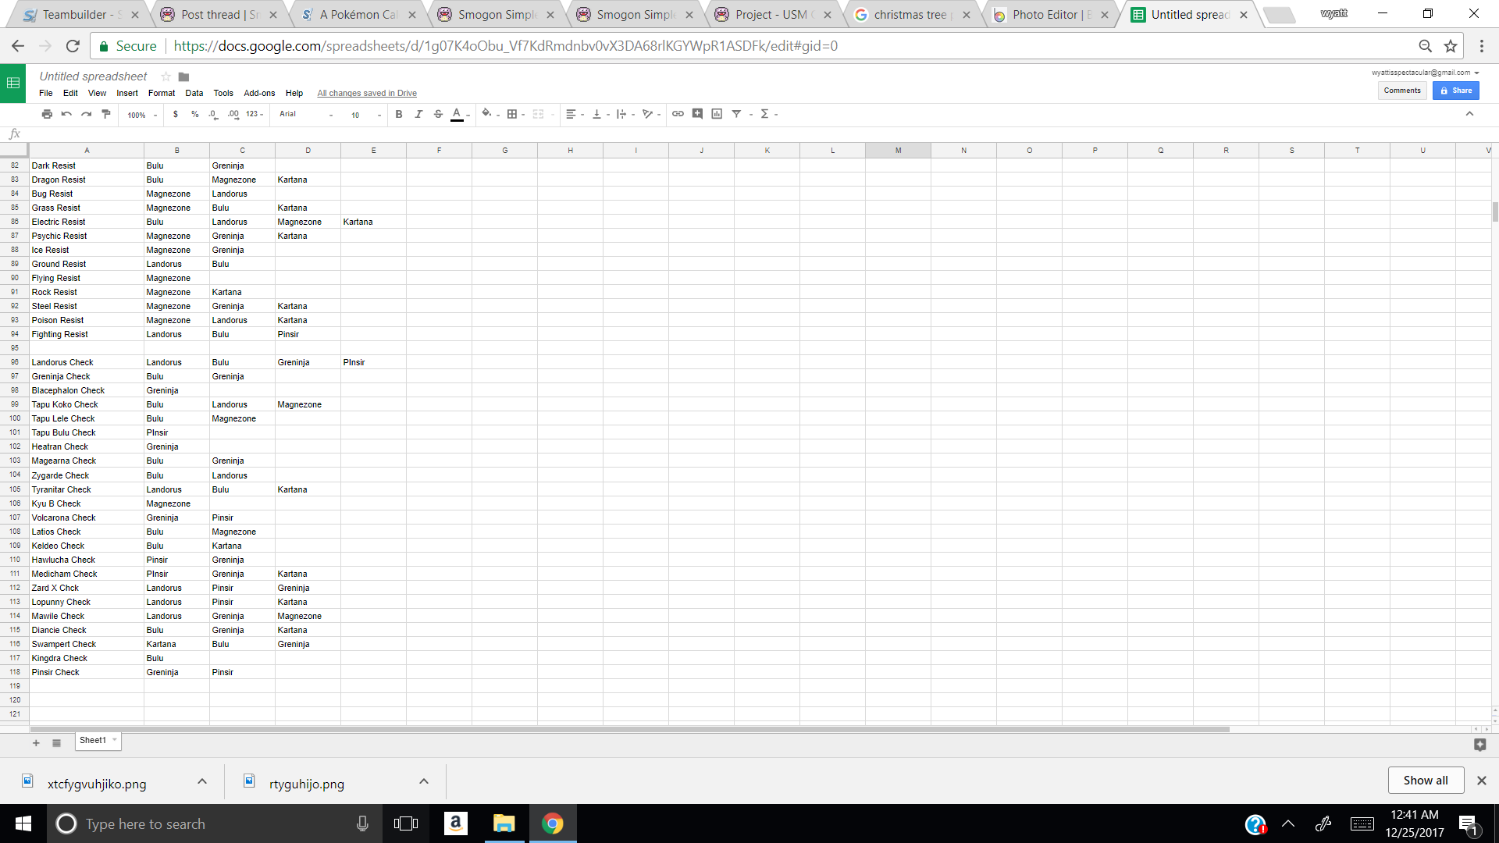1499x843 pixels.
Task: Click All changes saved in Drive link
Action: (367, 93)
